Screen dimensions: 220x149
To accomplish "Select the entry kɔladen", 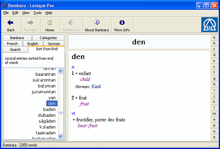I will [x=48, y=127].
